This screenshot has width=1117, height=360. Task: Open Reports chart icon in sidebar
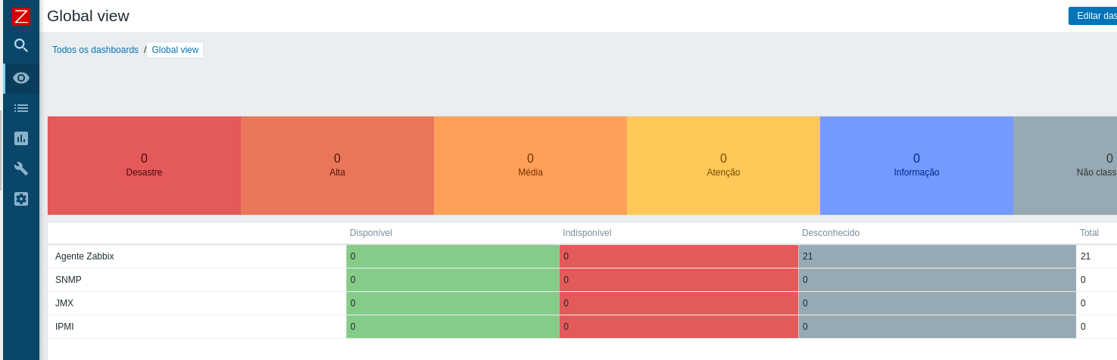[21, 138]
